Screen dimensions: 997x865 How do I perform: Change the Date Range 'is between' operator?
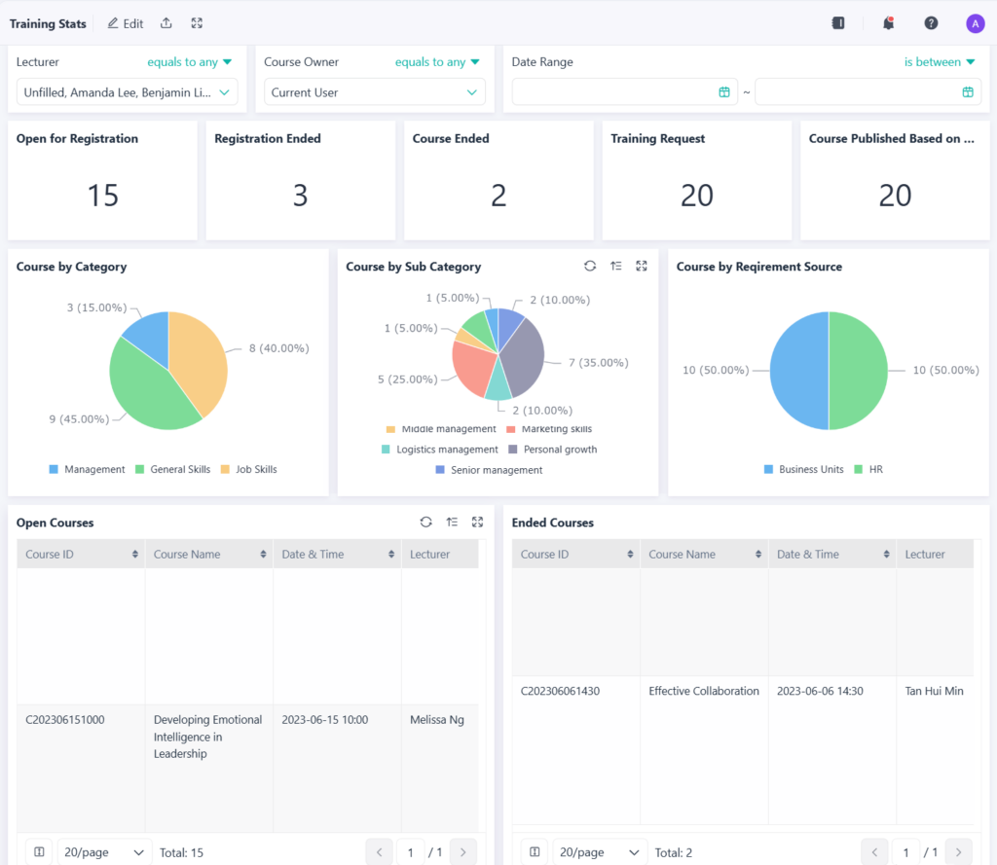[939, 62]
